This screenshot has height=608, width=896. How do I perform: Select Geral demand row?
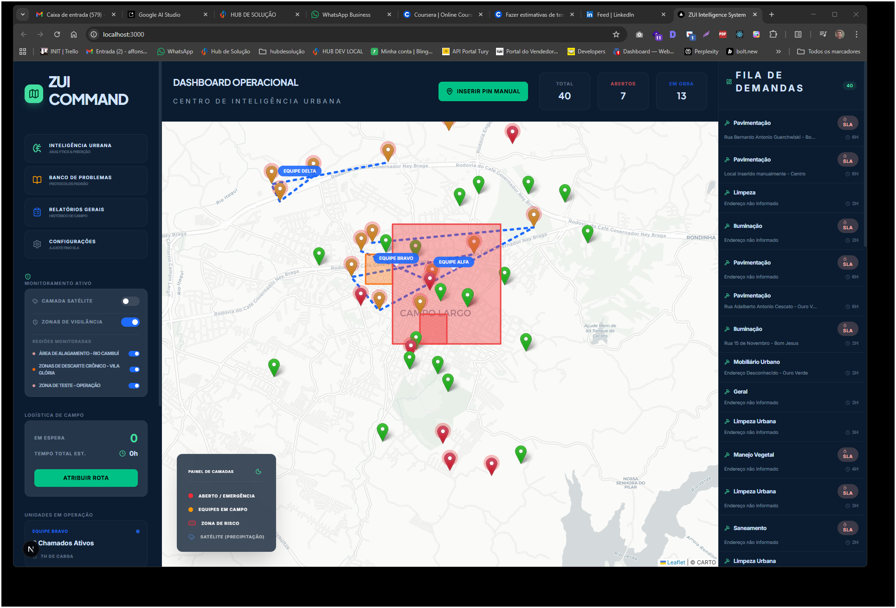(x=791, y=397)
